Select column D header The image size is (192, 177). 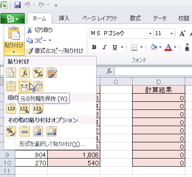click(159, 82)
